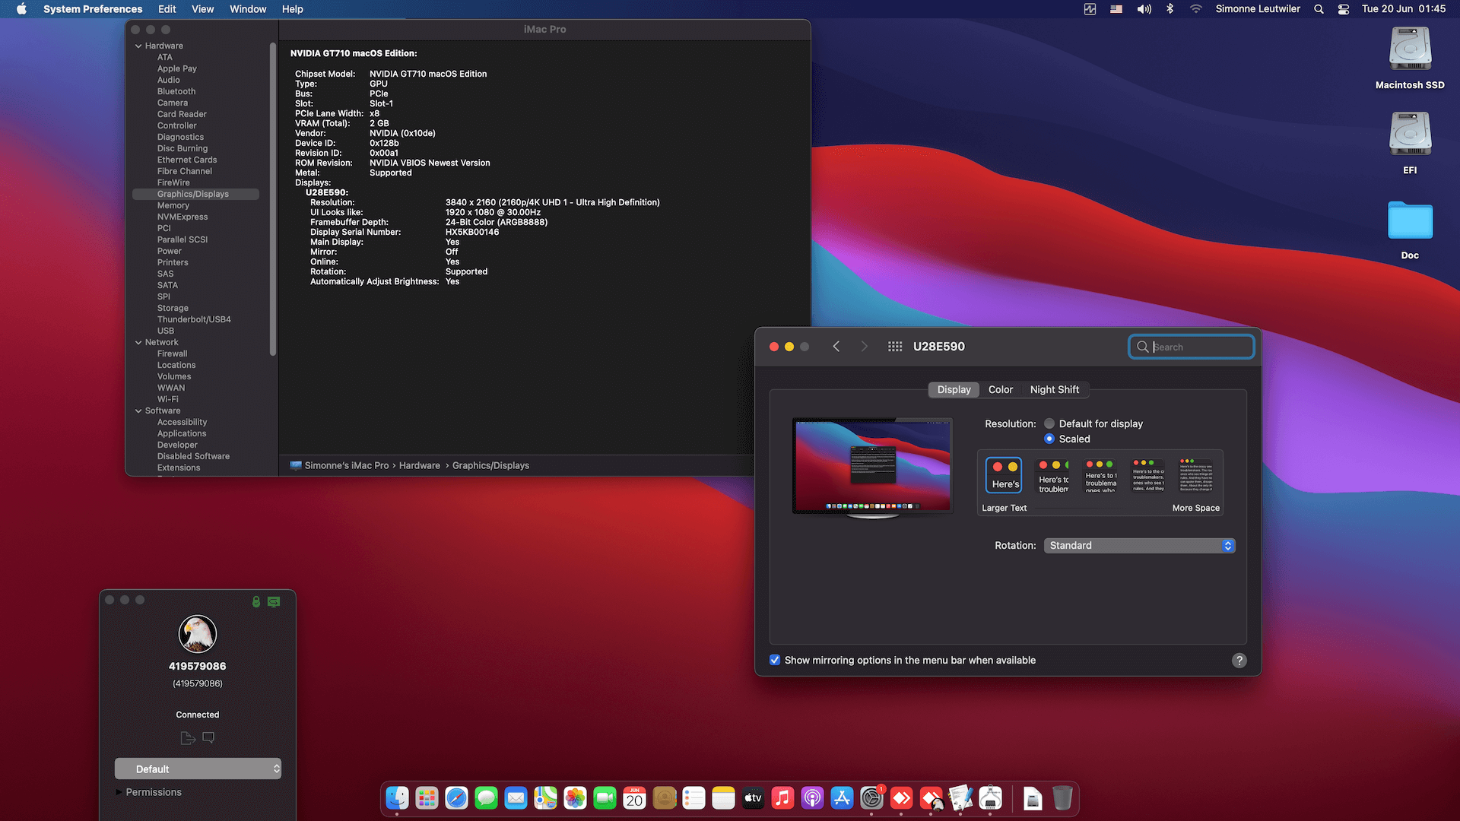The height and width of the screenshot is (821, 1460).
Task: Go back in the U28E590 preferences window
Action: [836, 347]
